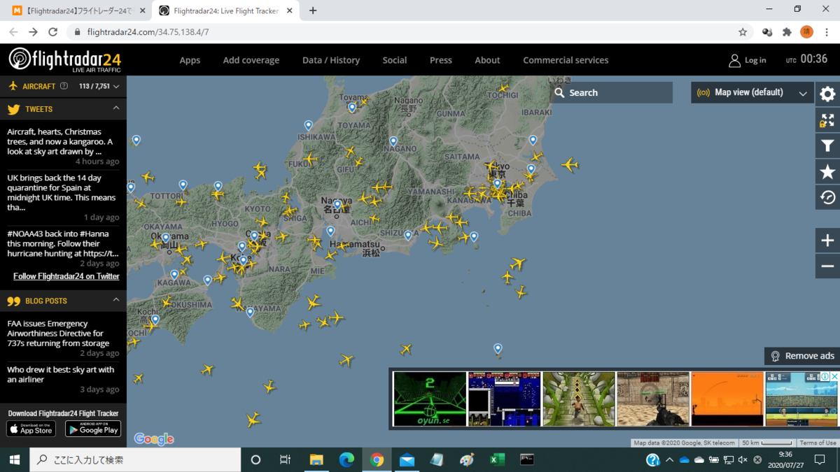Open the taskbar command prompt icon
This screenshot has height=472, width=840.
527,459
